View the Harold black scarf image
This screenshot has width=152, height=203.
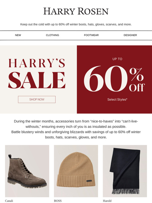point(125,171)
